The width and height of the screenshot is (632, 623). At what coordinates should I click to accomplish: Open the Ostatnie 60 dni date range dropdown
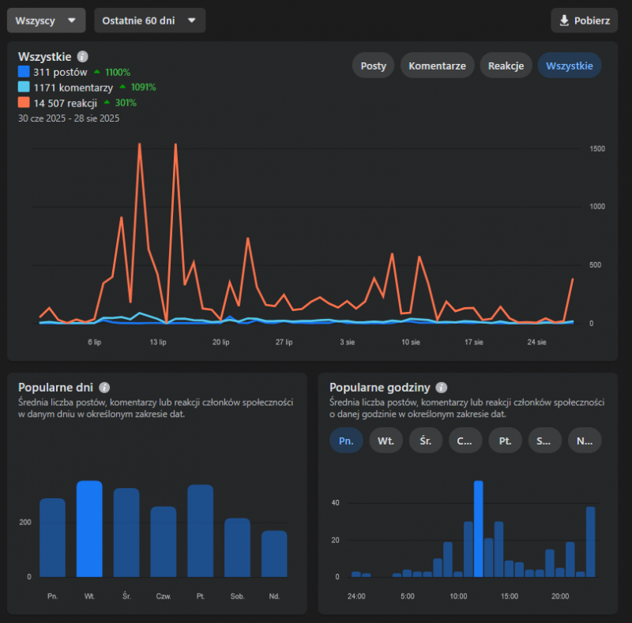pos(149,21)
